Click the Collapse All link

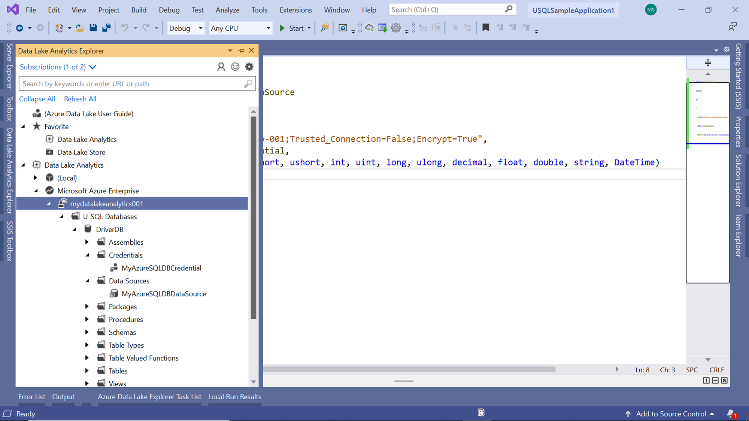click(37, 99)
